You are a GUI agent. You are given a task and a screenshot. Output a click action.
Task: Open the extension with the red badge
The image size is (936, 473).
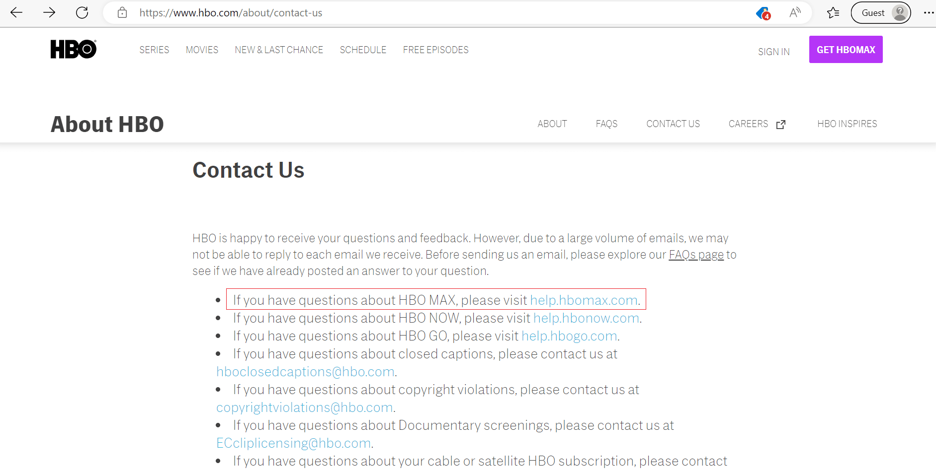[762, 13]
